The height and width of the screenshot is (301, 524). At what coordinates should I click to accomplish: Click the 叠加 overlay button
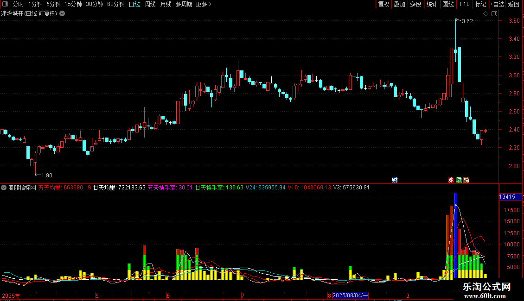coord(399,4)
